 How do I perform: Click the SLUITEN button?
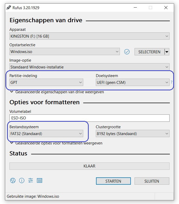click(x=152, y=181)
